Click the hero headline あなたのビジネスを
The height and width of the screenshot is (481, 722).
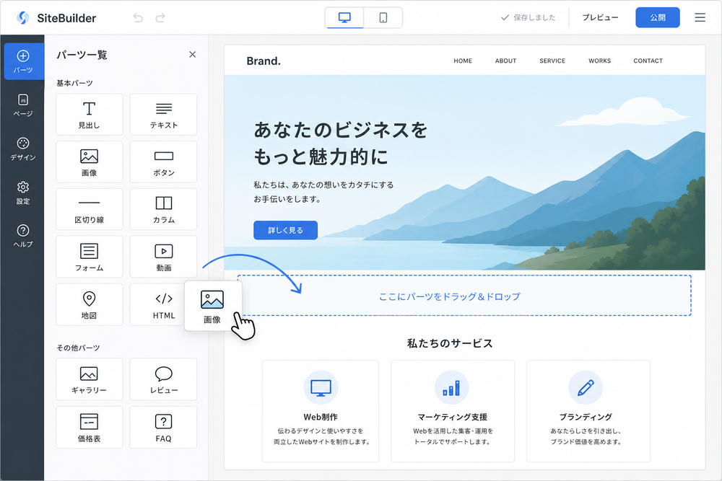[341, 130]
